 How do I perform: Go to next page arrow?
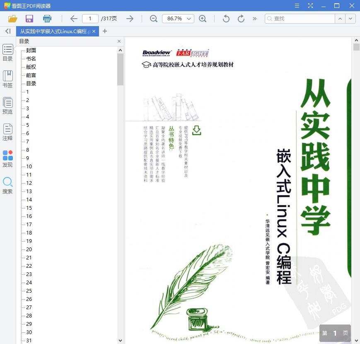point(130,19)
